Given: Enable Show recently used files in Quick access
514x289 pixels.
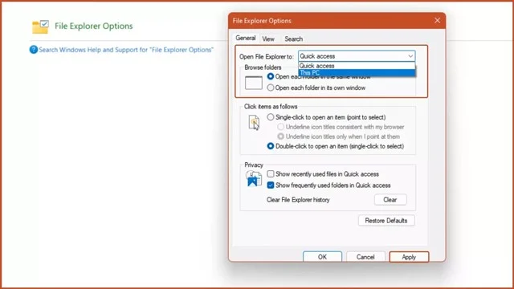Looking at the screenshot, I should click(x=271, y=173).
